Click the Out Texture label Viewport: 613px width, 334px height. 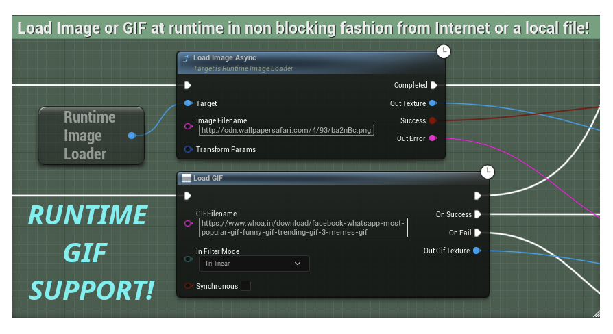pos(408,103)
